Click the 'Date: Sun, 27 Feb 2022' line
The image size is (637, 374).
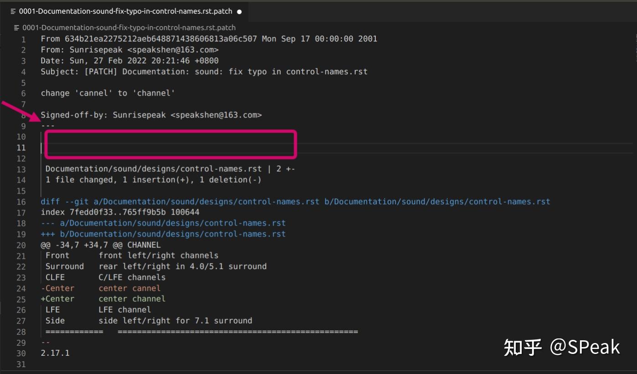(x=129, y=61)
